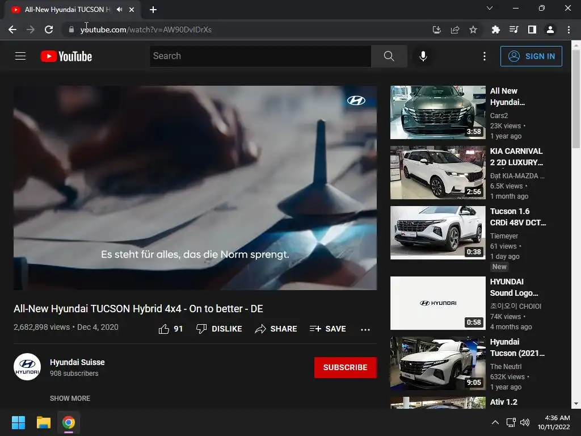Open the YouTube hamburger guide menu
This screenshot has width=581, height=436.
(x=20, y=56)
